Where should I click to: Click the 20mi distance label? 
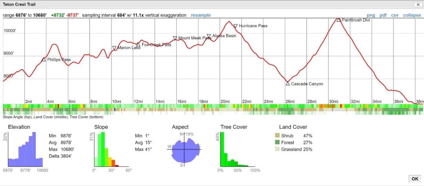(x=225, y=102)
